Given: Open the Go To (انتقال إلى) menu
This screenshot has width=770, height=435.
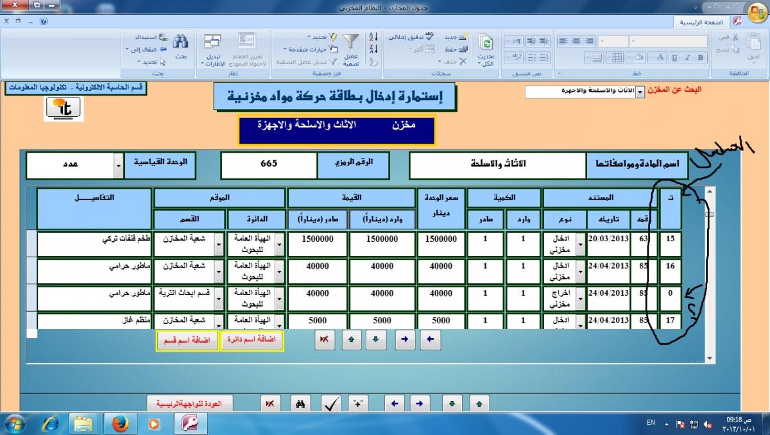Looking at the screenshot, I should click(146, 49).
